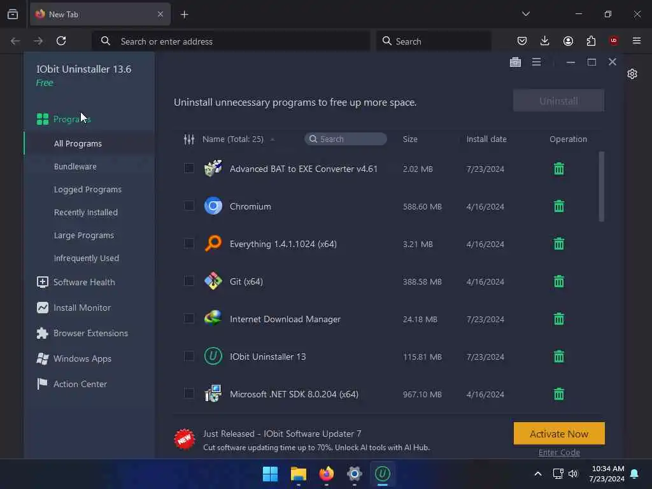652x489 pixels.
Task: Open Firefox downloads arrow icon
Action: (x=545, y=41)
